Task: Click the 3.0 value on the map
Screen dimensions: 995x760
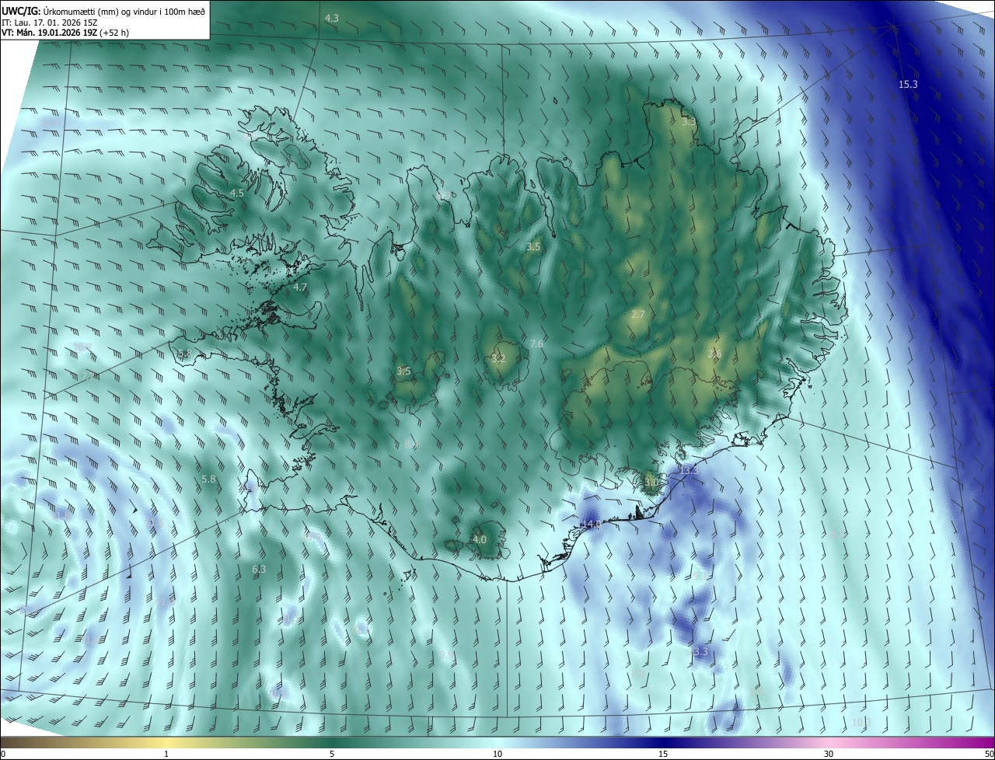Action: click(651, 482)
